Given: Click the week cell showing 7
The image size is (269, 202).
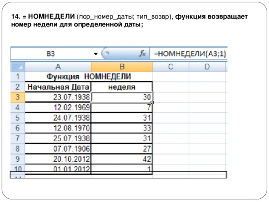Looking at the screenshot, I should 121,108.
